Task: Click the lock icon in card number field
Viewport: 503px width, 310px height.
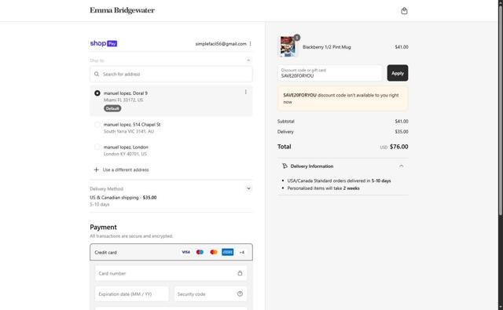Action: [x=240, y=273]
